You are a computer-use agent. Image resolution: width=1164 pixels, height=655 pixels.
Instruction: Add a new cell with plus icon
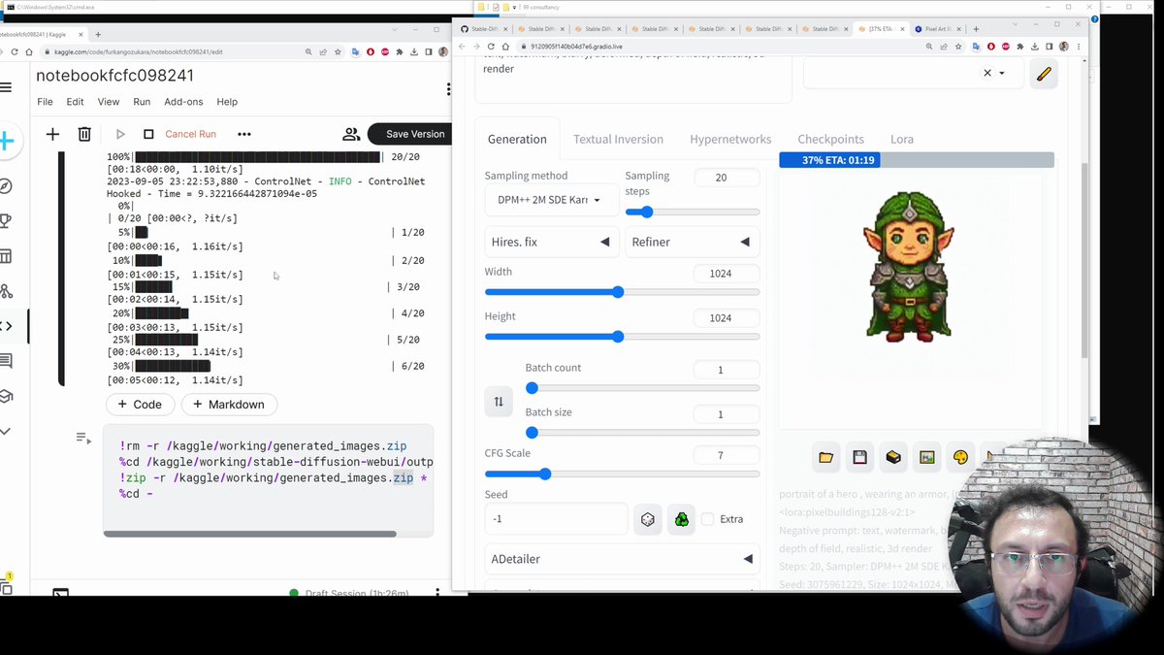(52, 134)
